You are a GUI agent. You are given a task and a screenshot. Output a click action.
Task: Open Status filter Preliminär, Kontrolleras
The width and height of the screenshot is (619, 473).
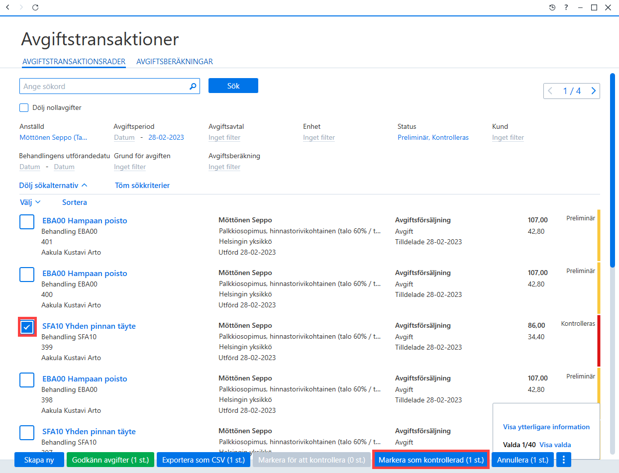coord(433,137)
